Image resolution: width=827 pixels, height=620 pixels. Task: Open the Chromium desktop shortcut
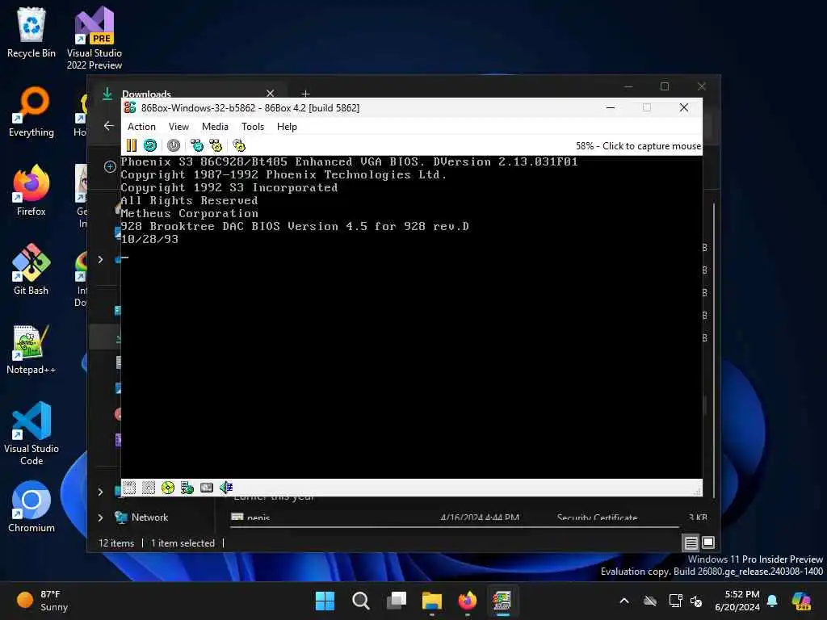point(31,507)
